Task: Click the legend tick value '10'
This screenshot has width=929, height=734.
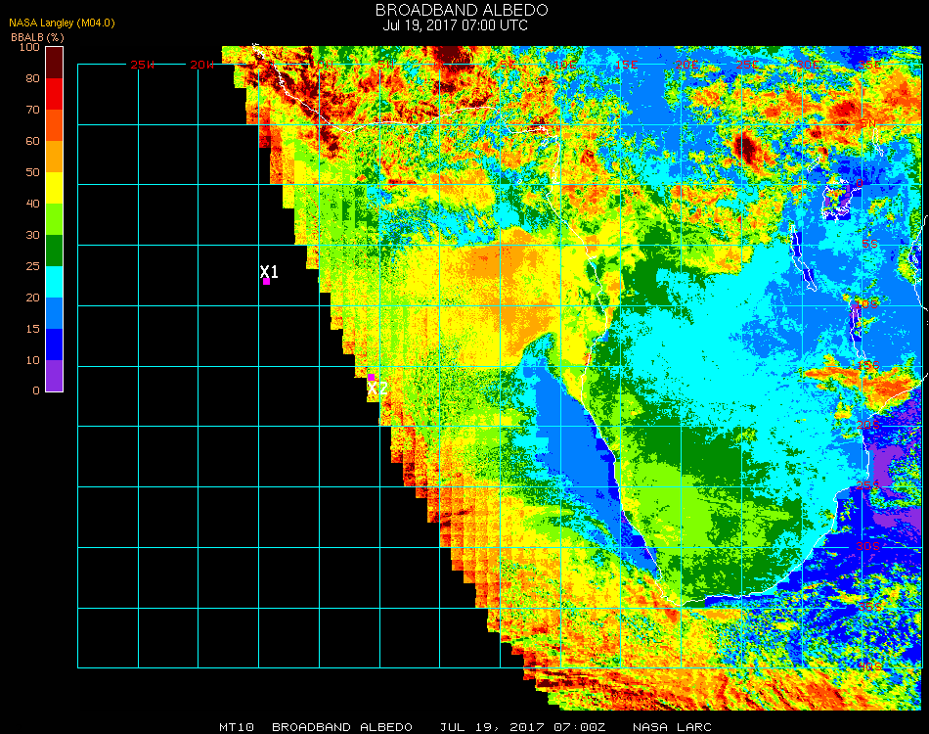Action: (x=32, y=360)
